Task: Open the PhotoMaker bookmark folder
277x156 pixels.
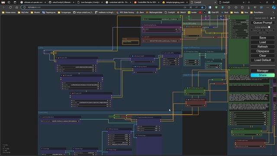Action: 257,13
